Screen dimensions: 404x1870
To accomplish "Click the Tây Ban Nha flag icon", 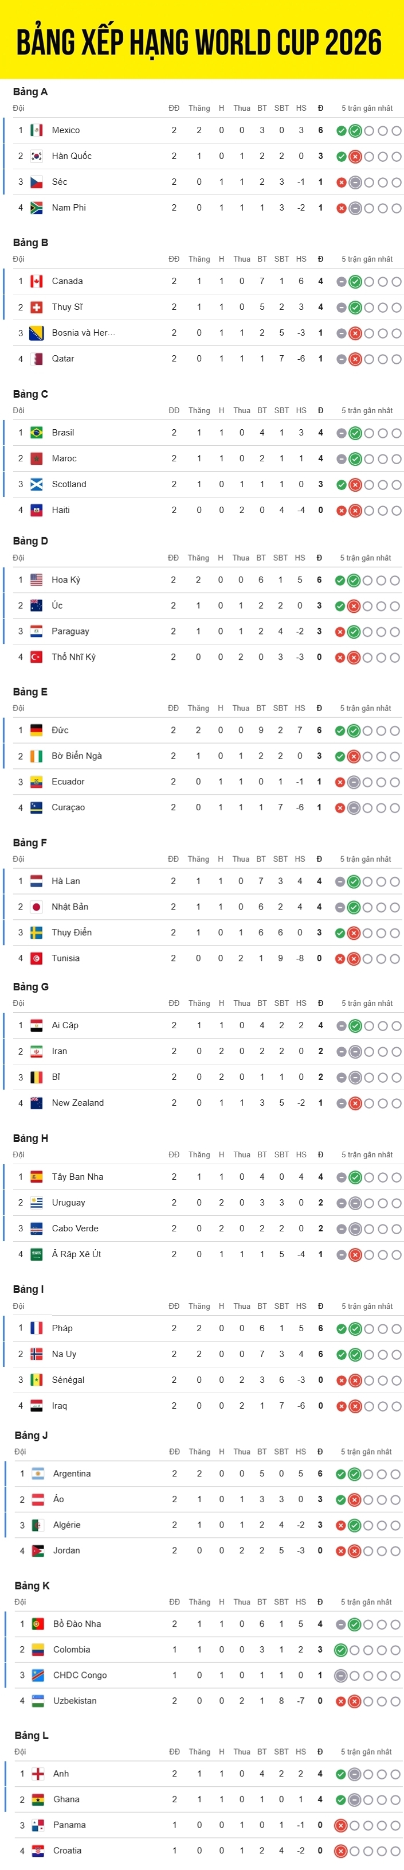I will (36, 1177).
